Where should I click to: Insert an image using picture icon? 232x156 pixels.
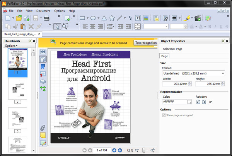click(x=146, y=18)
